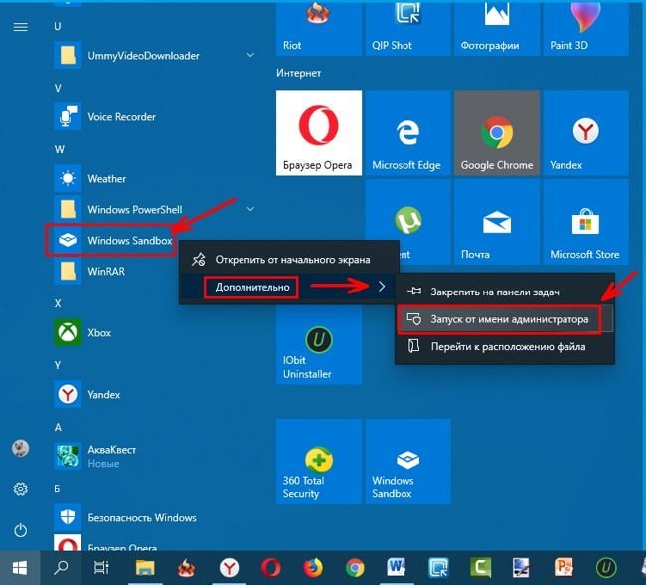Select Открепить от начального экрана
Screen dimensions: 646x585
coord(289,260)
